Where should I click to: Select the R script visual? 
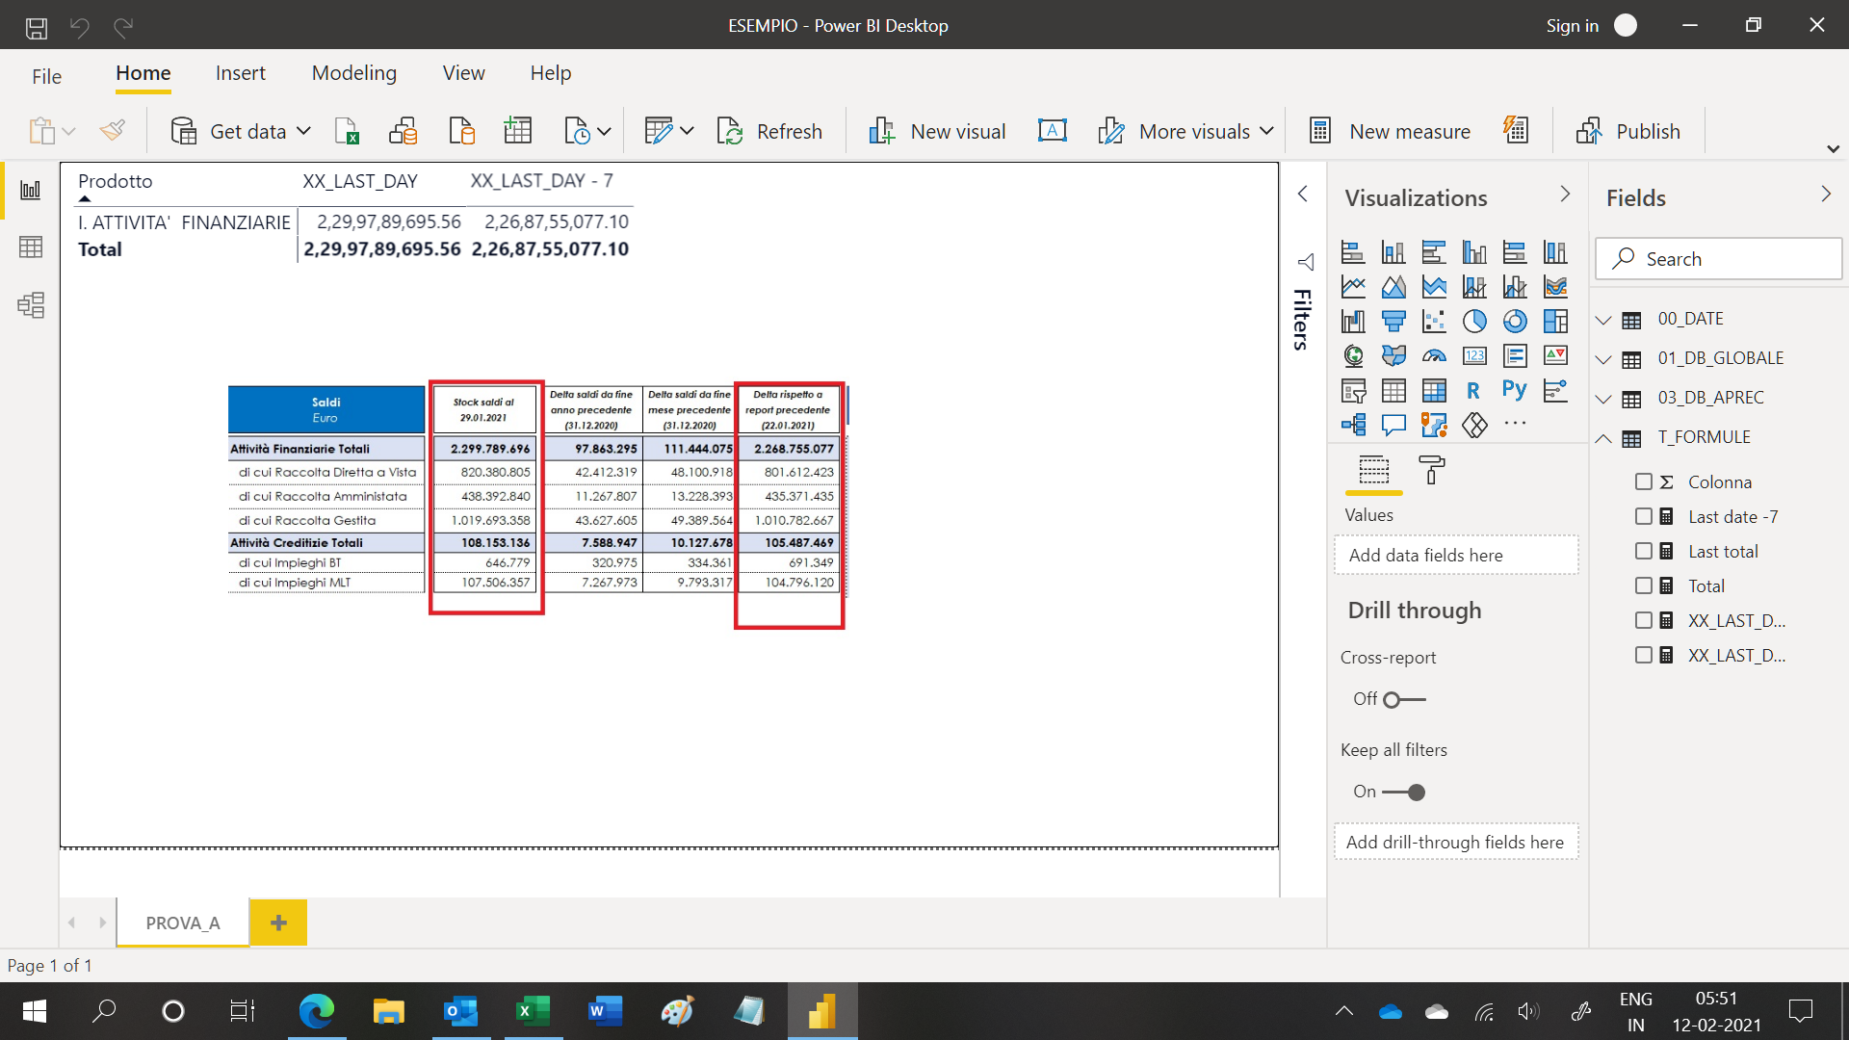(x=1473, y=390)
